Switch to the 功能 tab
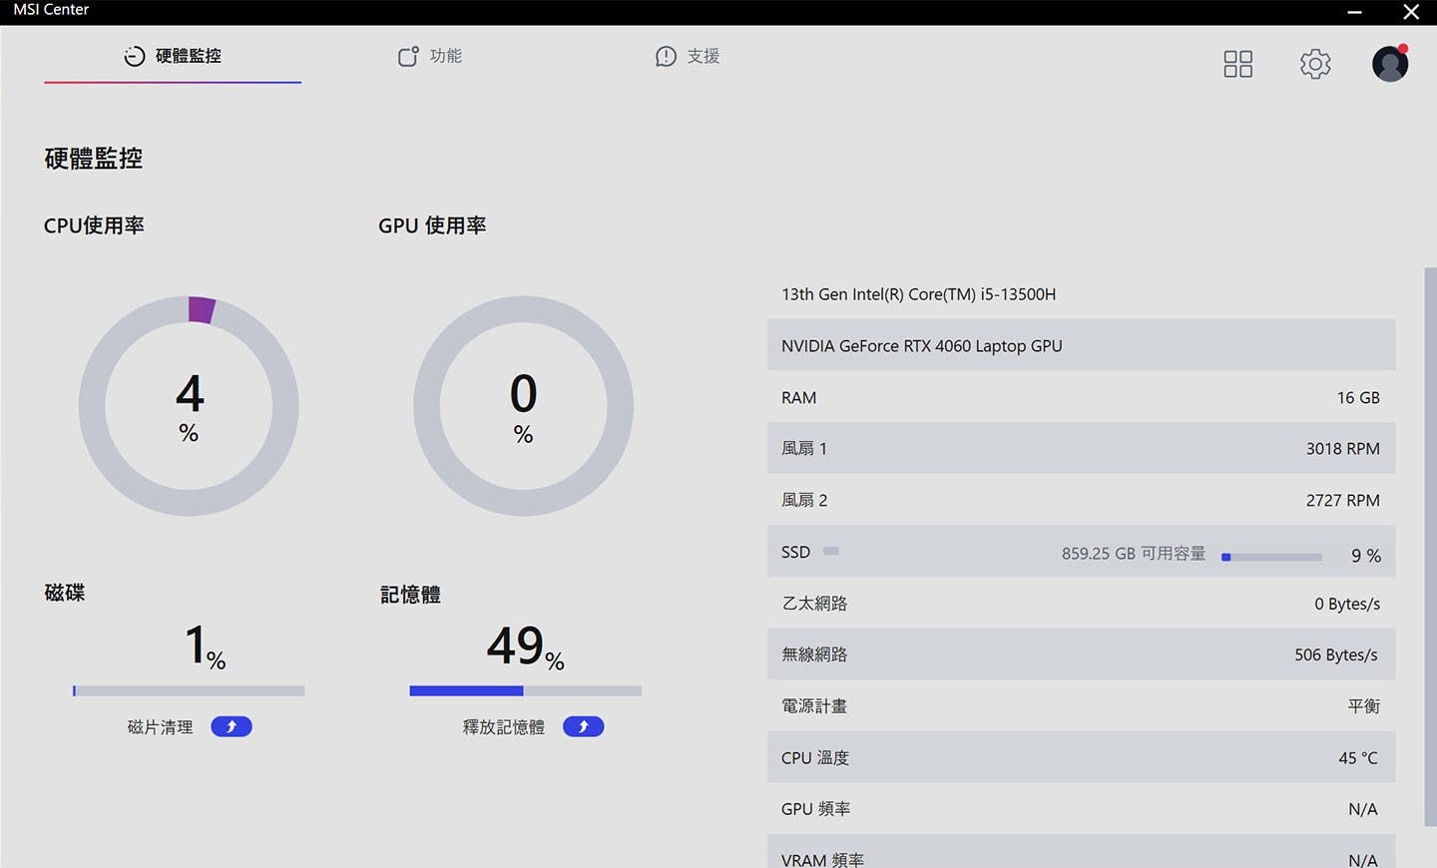 (430, 56)
